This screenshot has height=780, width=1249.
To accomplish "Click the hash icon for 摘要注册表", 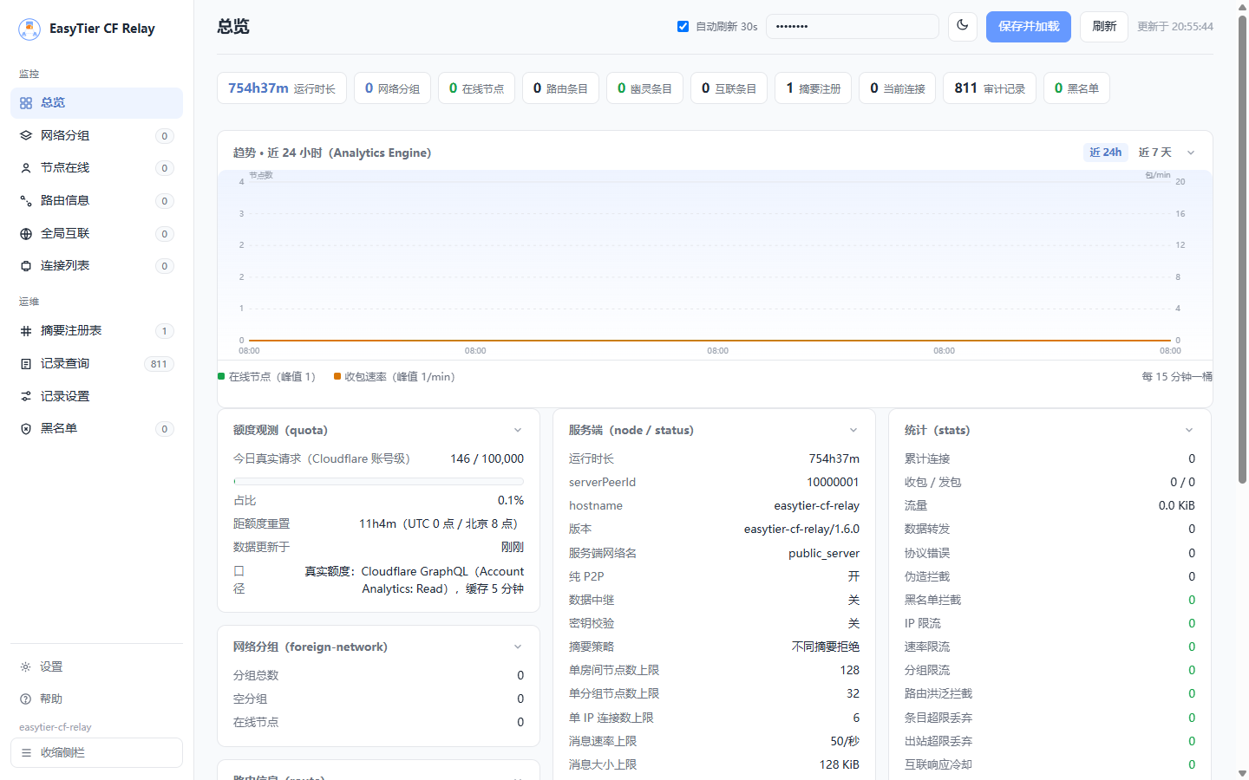I will tap(26, 331).
